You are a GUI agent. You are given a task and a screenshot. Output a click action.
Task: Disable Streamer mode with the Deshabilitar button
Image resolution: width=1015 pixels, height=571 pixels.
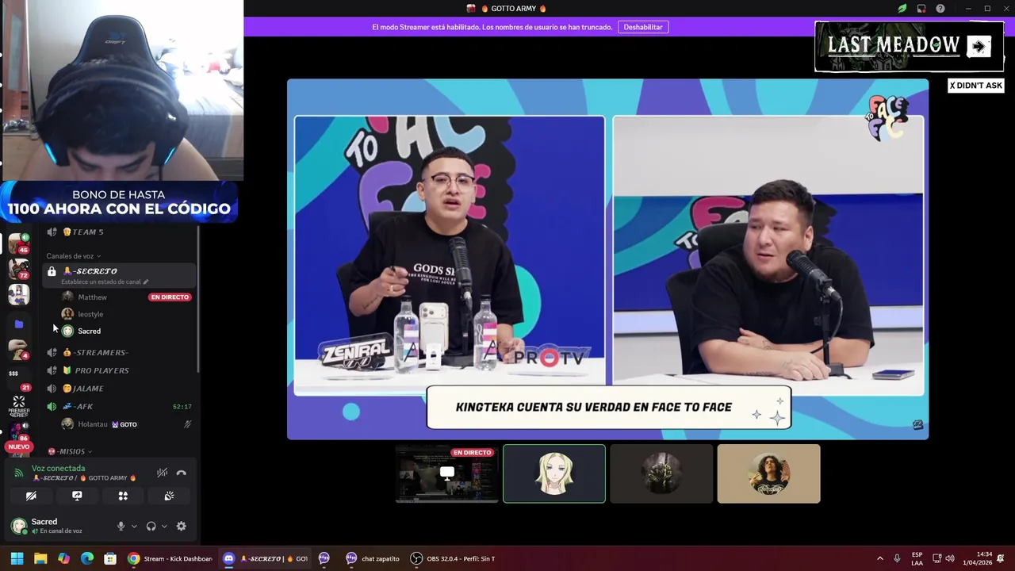pos(643,27)
